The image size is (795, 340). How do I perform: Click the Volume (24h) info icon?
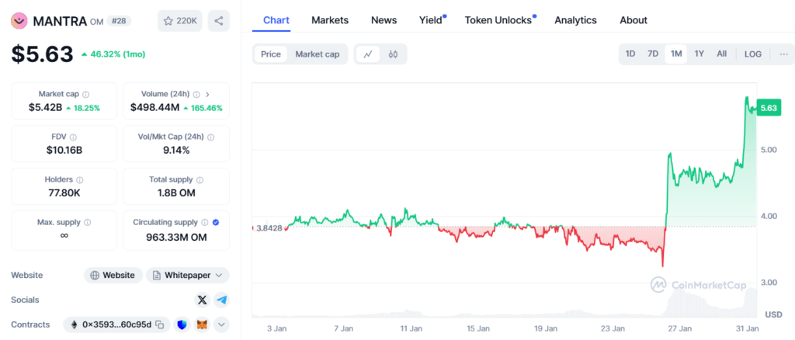tap(196, 94)
